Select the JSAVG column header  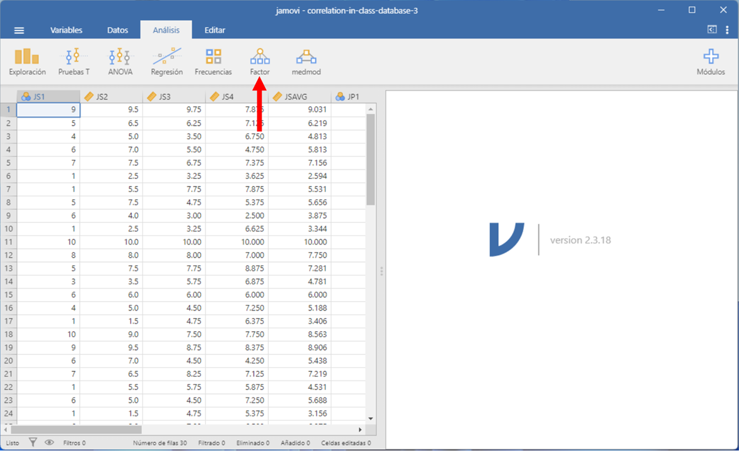300,97
